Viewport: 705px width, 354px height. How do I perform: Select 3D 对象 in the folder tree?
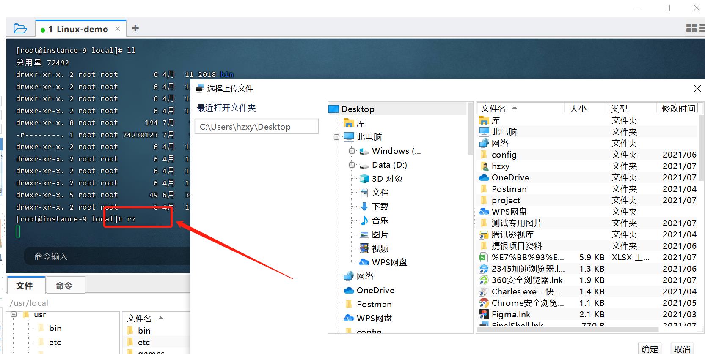(x=387, y=179)
